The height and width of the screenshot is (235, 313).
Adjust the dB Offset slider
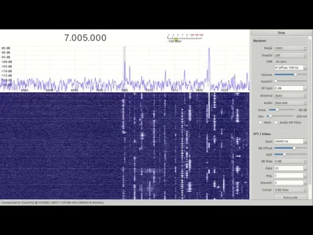coord(290,148)
